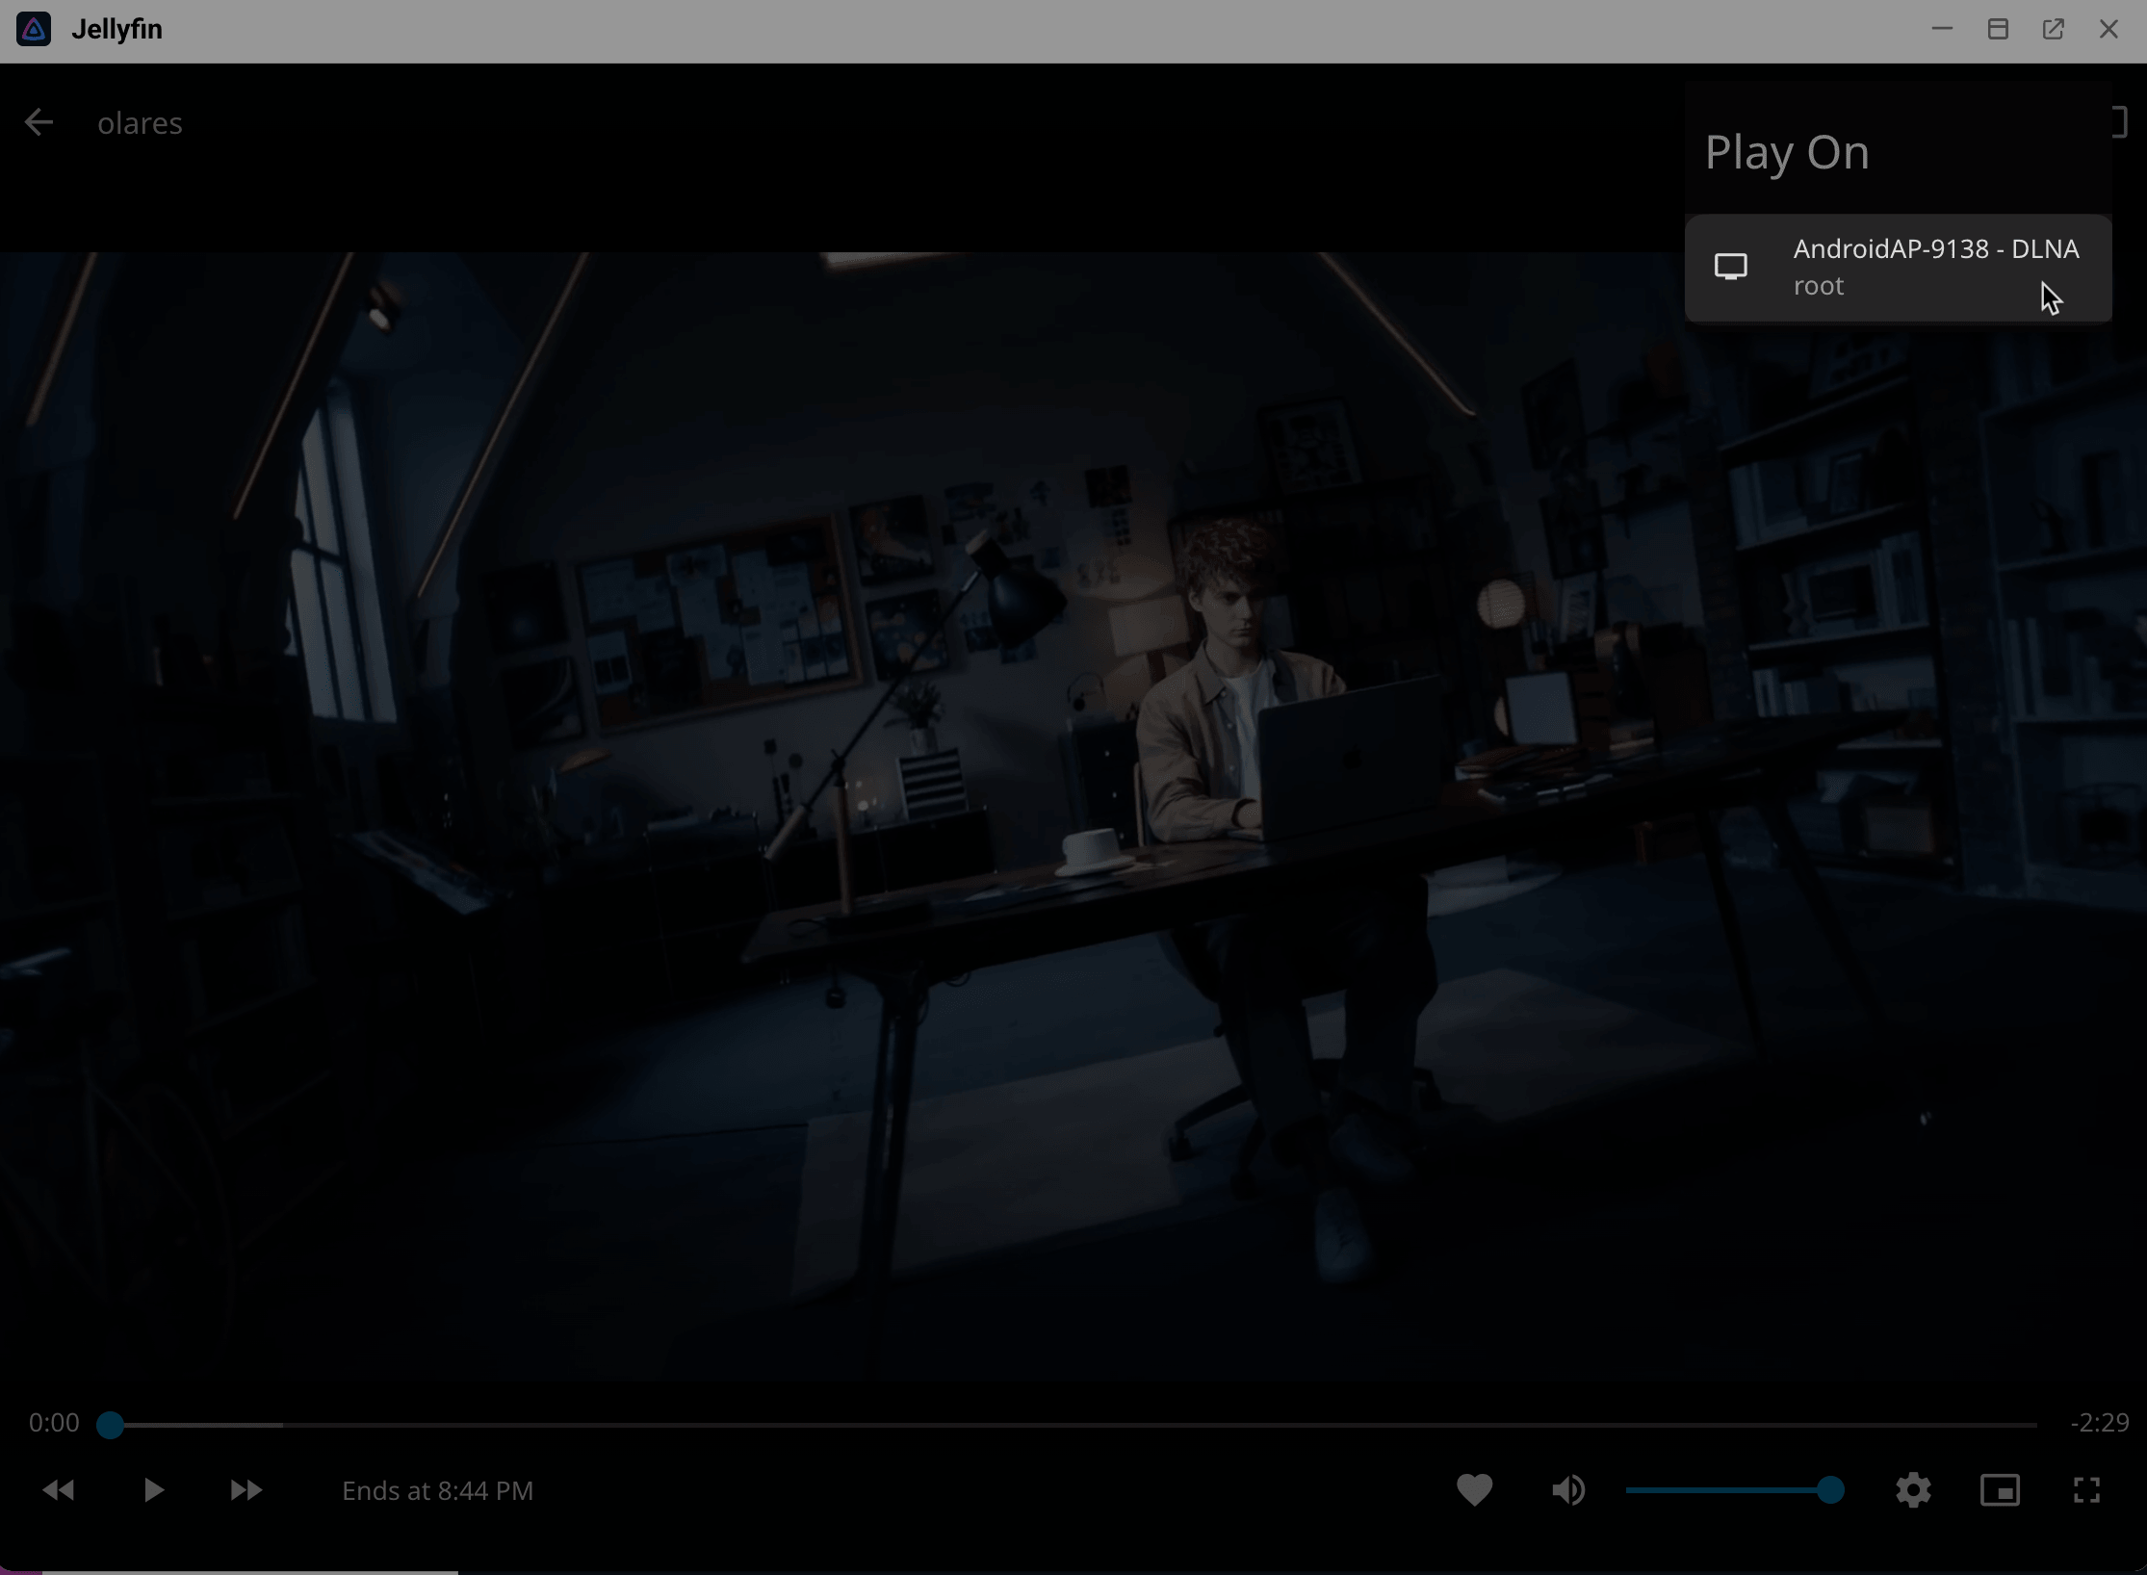Screen dimensions: 2147x1575
Task: Select AndroidAP-9138 - DLNA cast device
Action: pos(1898,268)
